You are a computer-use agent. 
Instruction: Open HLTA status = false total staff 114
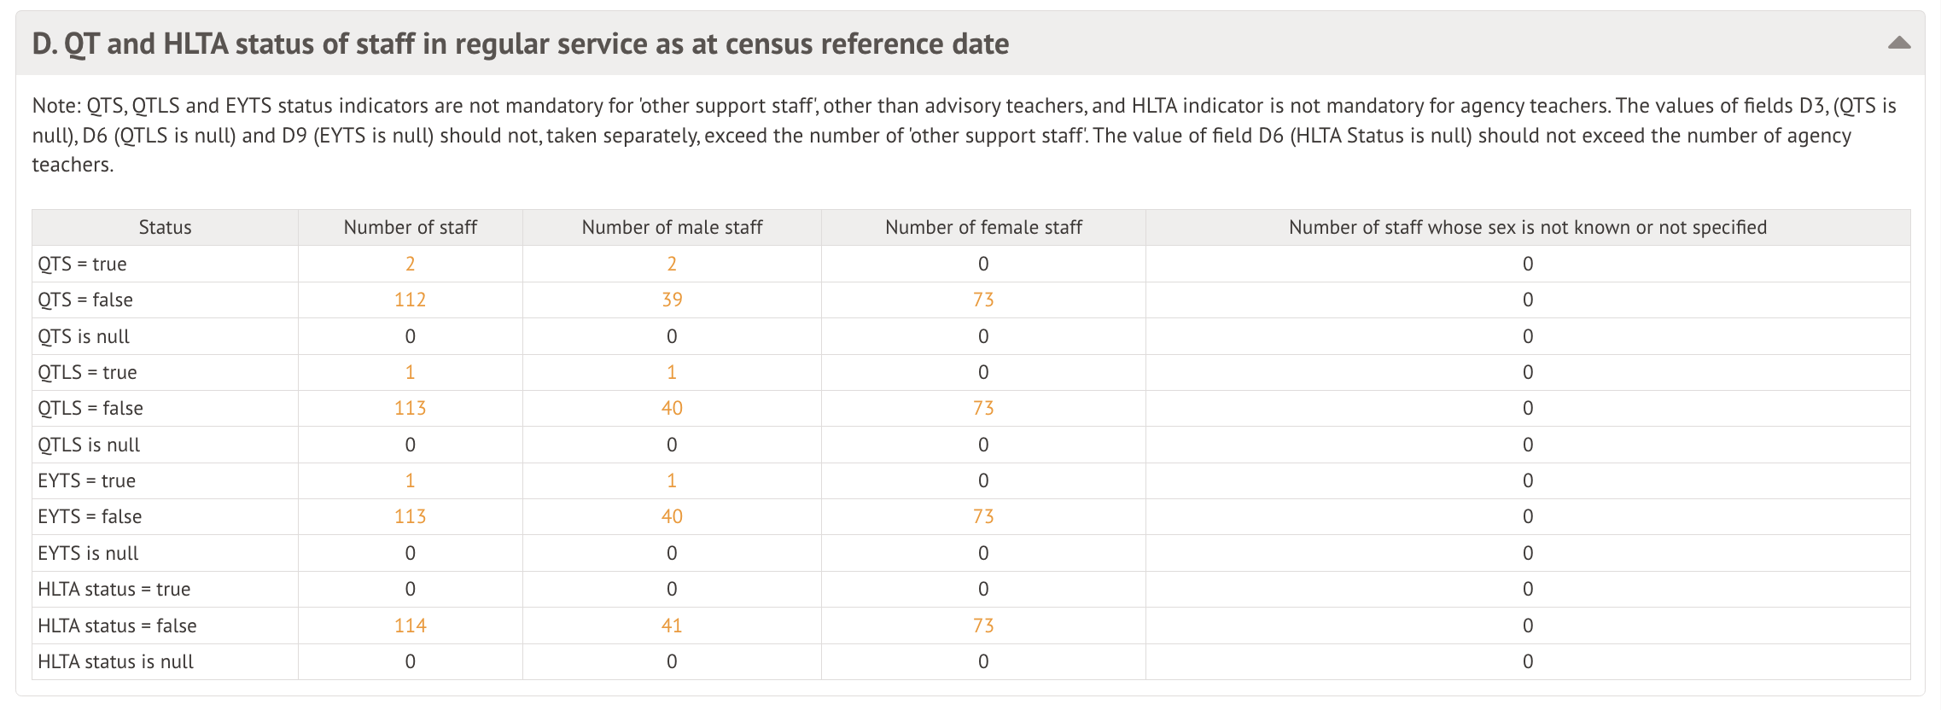[410, 626]
